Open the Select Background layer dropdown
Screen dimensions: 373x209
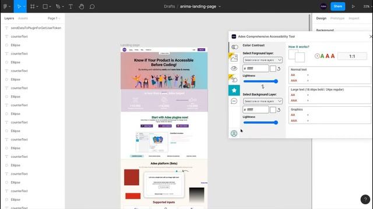click(x=263, y=102)
